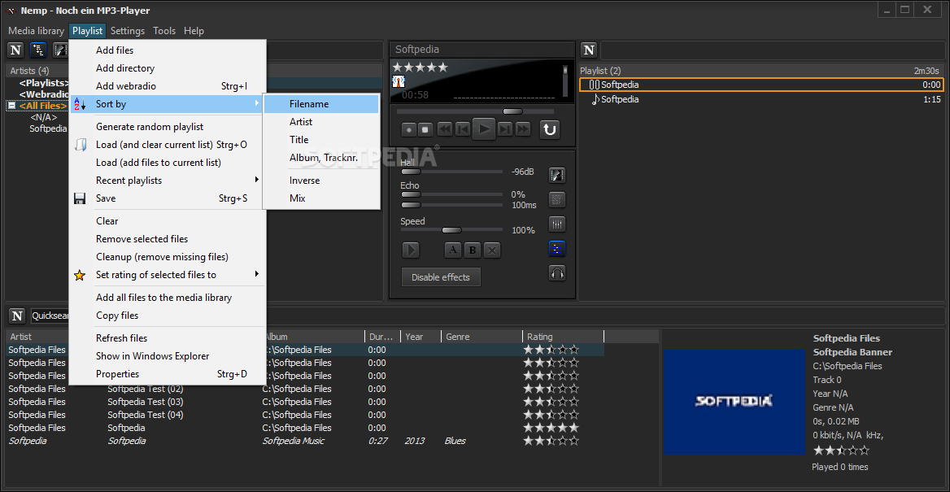950x492 pixels.
Task: Select Inverse in sort submenu
Action: tap(322, 181)
